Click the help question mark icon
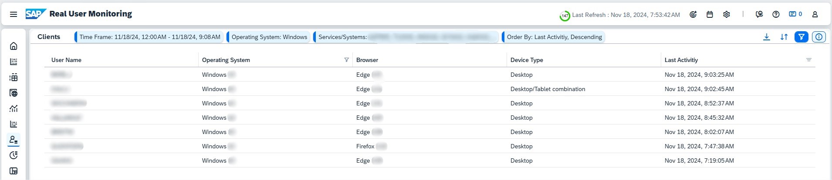The width and height of the screenshot is (832, 180). [776, 14]
